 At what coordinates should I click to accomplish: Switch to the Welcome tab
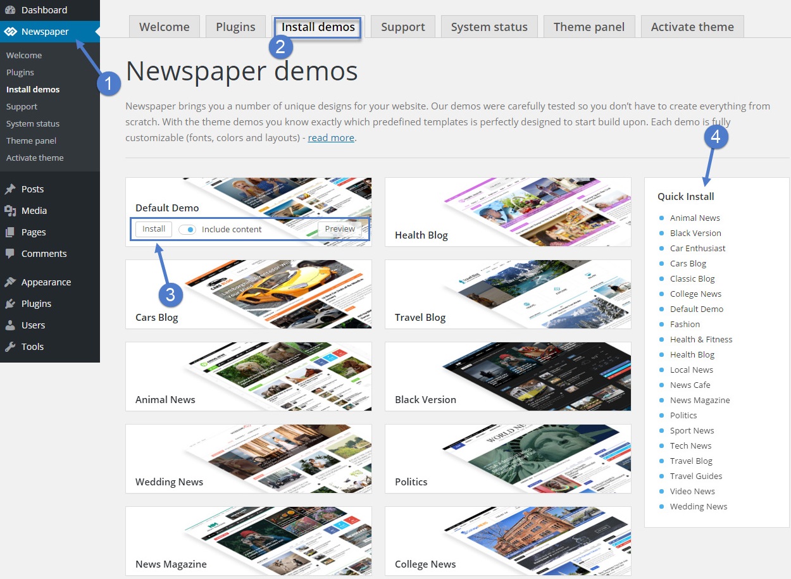[x=165, y=27]
